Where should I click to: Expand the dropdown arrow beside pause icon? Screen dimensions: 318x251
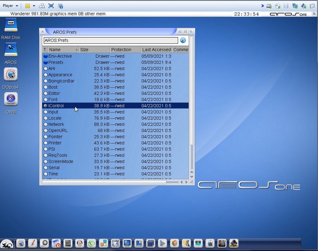pos(34,6)
